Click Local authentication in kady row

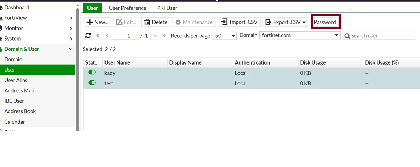241,73
